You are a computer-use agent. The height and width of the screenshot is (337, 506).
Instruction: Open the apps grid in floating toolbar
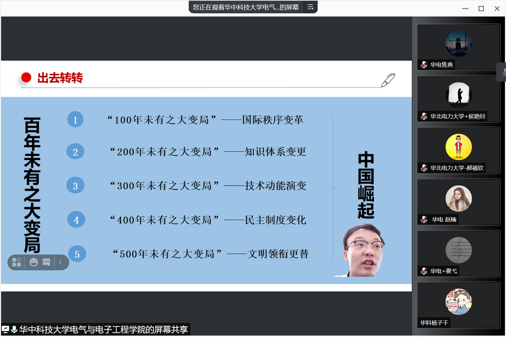[x=17, y=262]
